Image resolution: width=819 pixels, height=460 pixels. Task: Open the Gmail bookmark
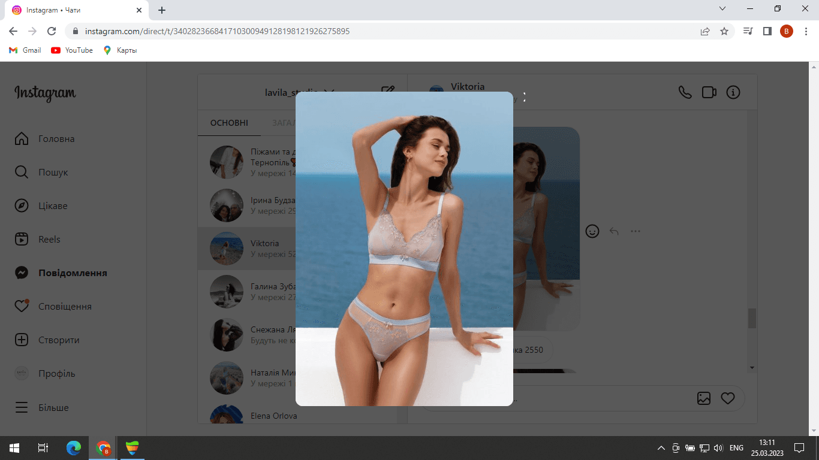pos(25,50)
